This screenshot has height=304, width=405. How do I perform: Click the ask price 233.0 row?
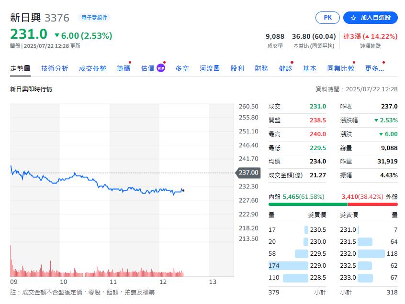(369, 277)
